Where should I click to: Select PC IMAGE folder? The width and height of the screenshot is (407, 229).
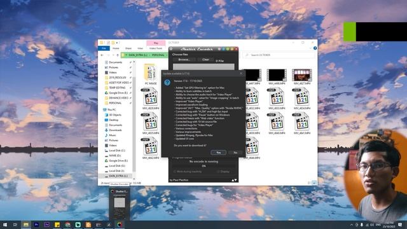point(151,74)
